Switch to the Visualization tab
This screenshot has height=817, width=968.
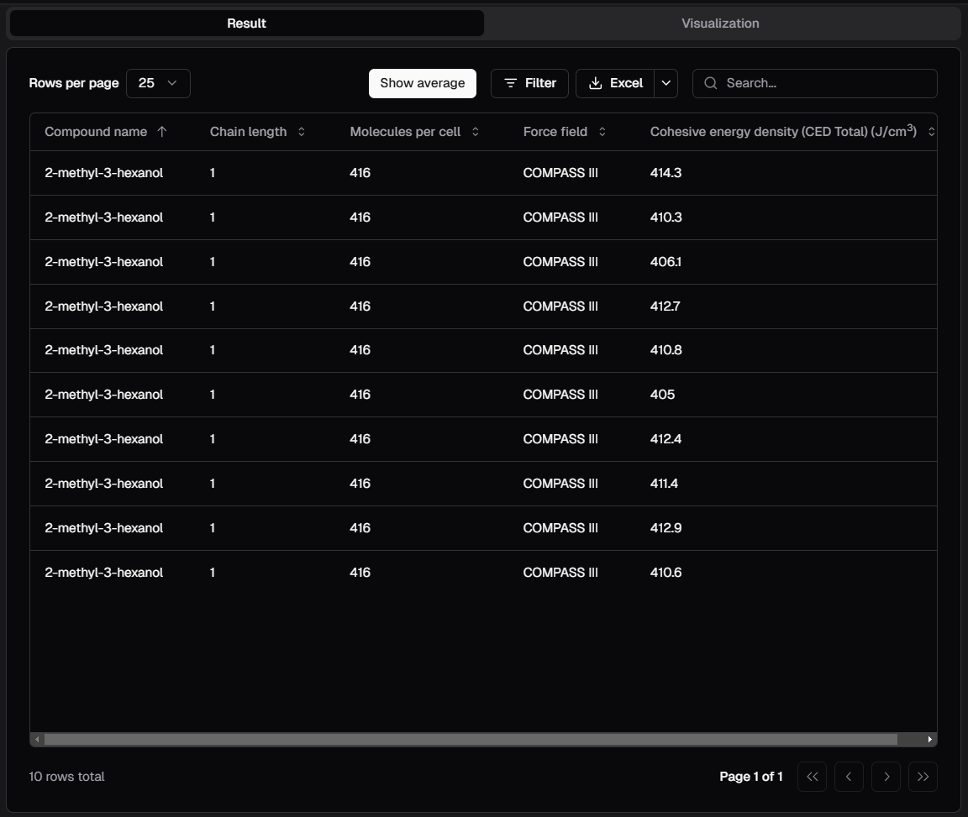pyautogui.click(x=720, y=24)
